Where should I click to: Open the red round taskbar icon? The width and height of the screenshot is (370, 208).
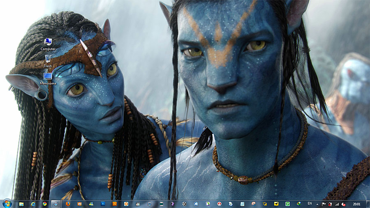point(219,204)
